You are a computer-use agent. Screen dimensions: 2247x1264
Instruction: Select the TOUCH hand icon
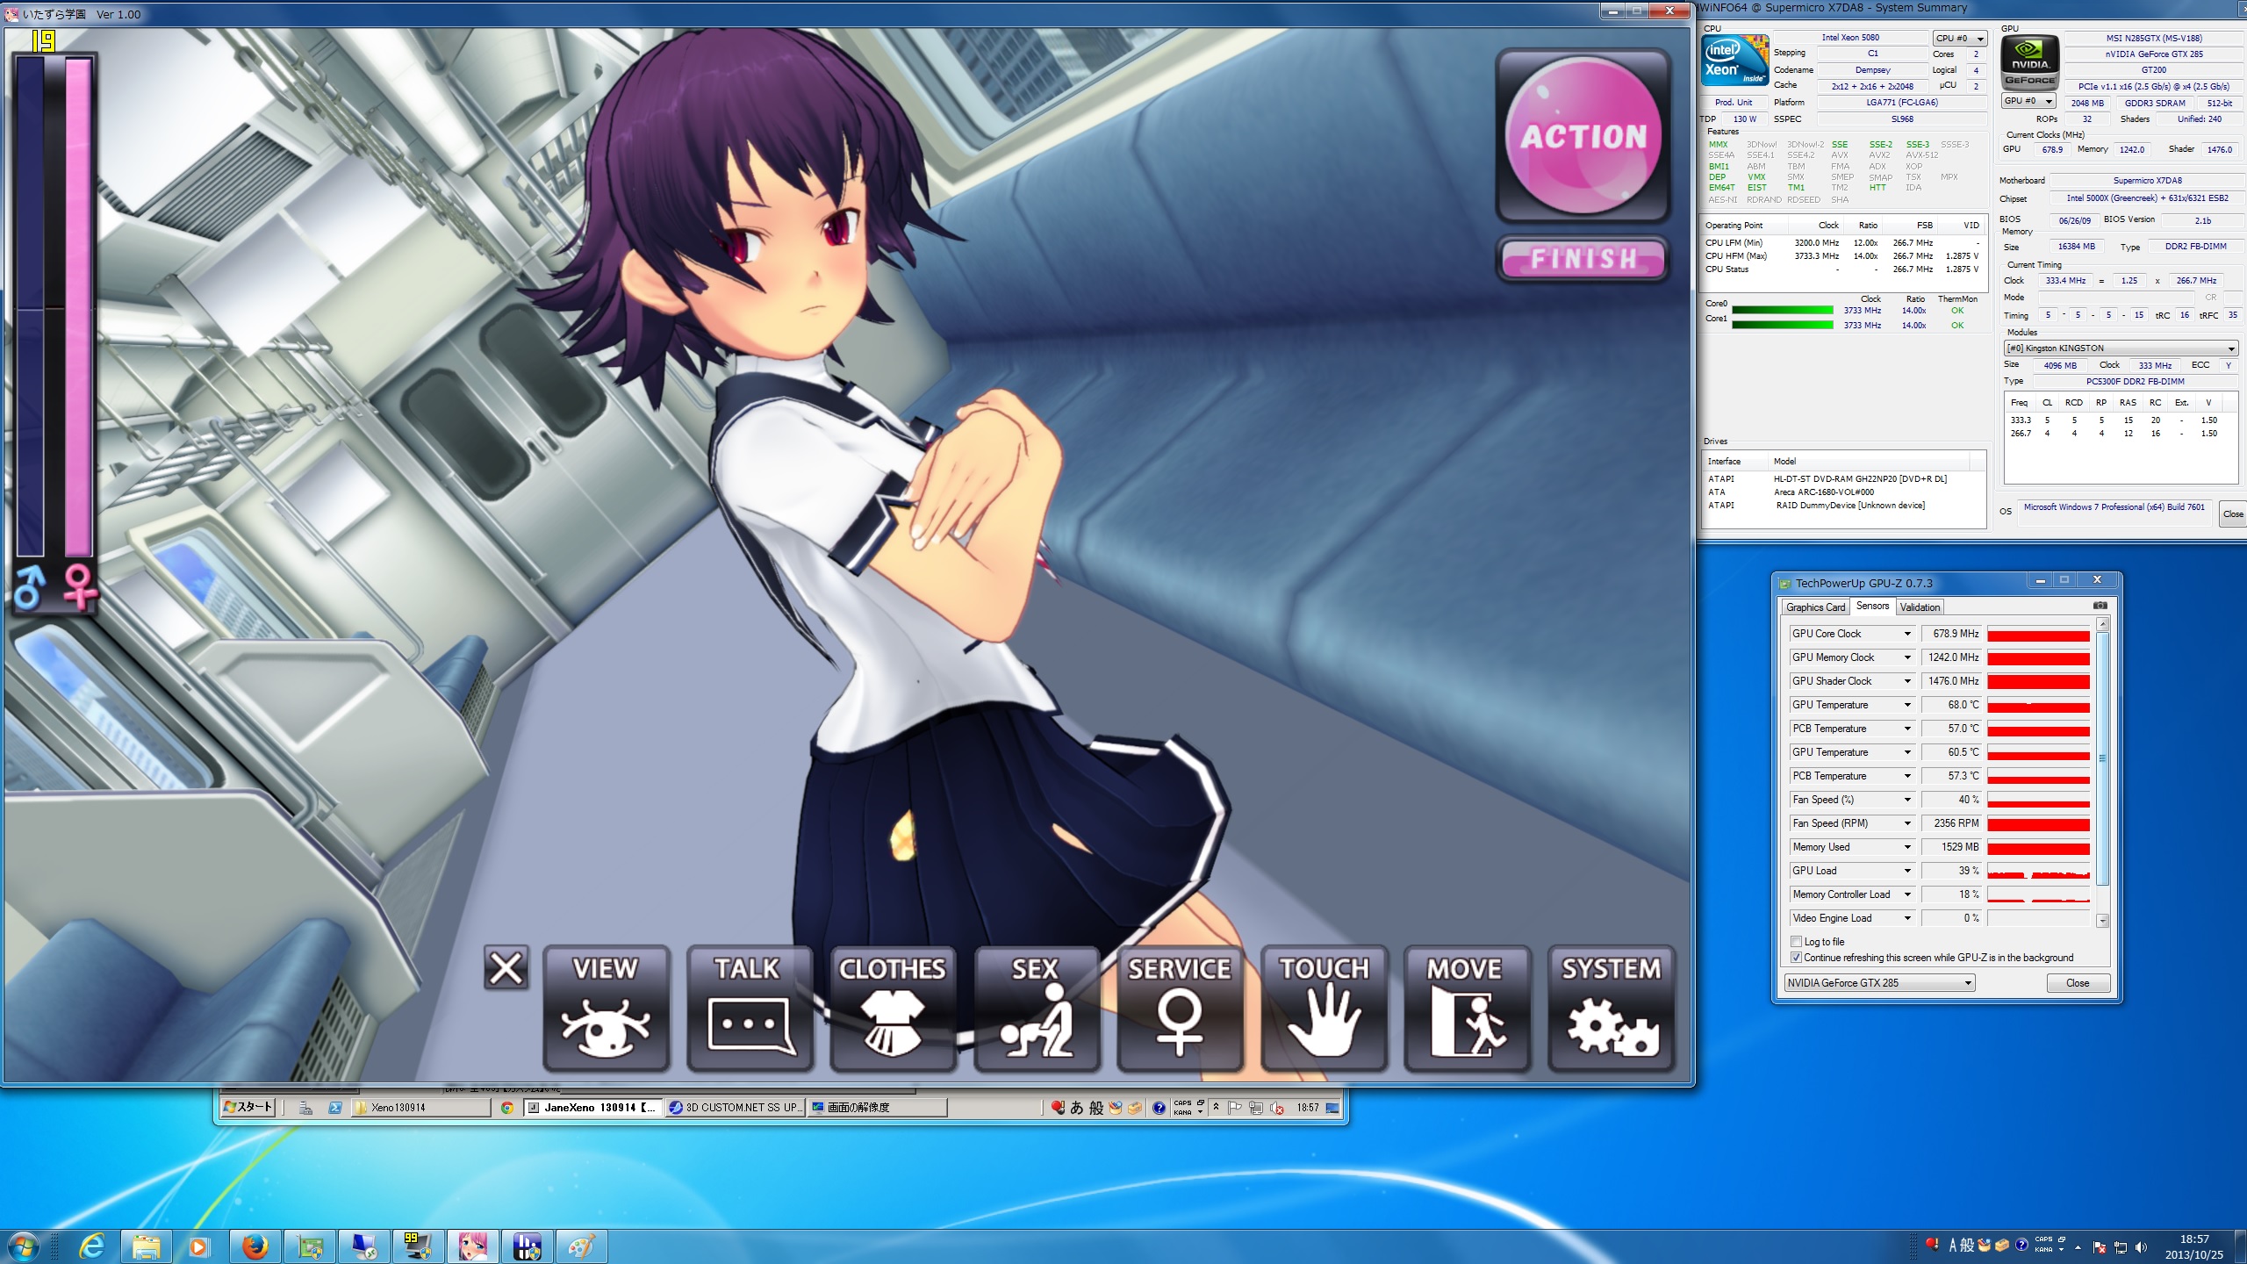tap(1324, 1009)
